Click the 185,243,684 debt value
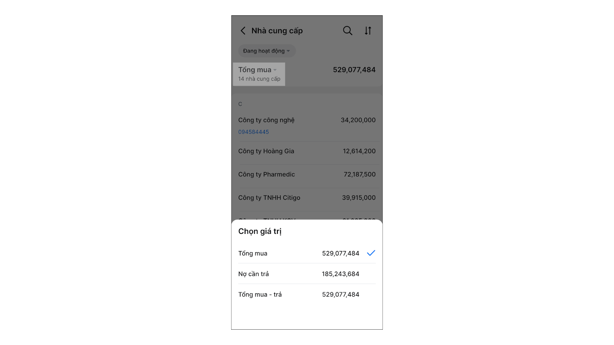 pyautogui.click(x=341, y=274)
